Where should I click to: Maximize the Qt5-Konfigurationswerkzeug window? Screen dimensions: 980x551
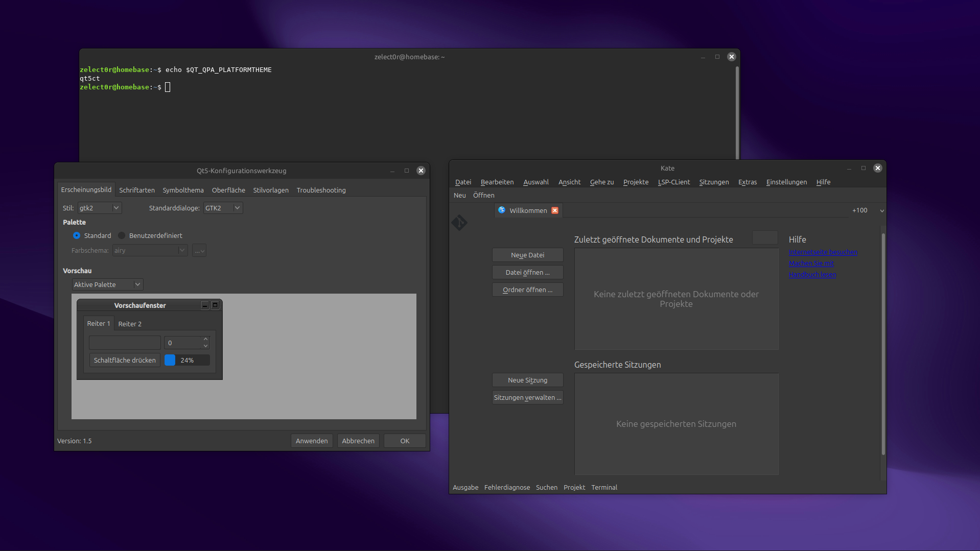click(x=407, y=171)
